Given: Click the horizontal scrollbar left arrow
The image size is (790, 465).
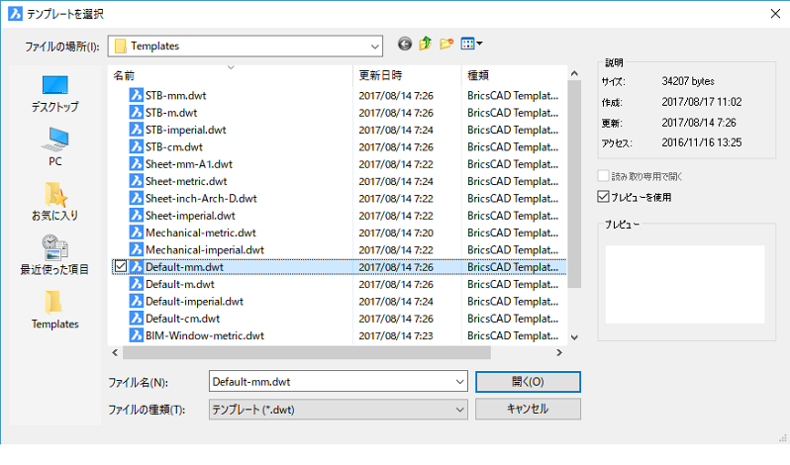Looking at the screenshot, I should (115, 353).
